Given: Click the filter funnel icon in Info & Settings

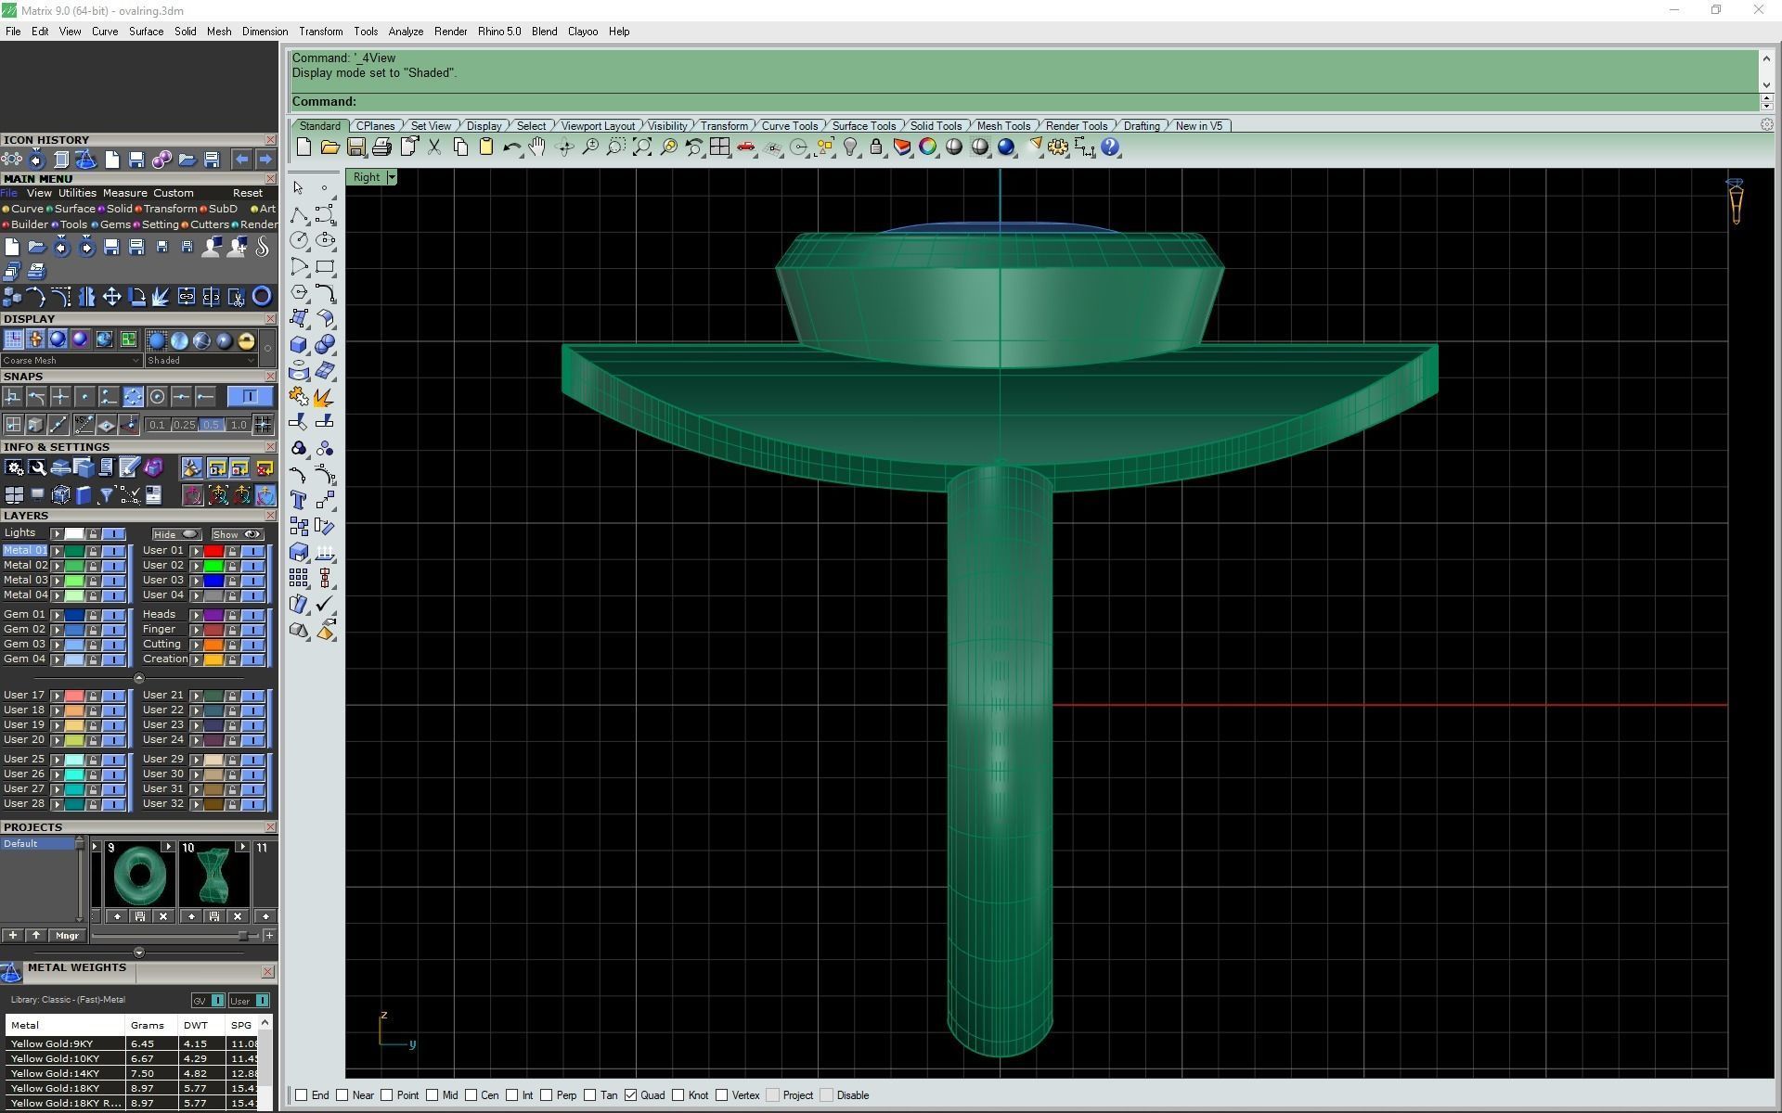Looking at the screenshot, I should pos(106,495).
